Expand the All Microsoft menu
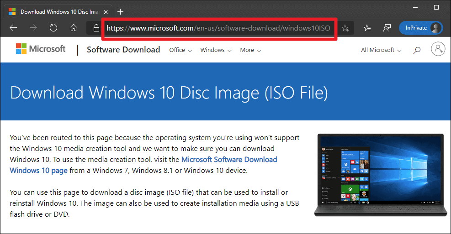This screenshot has width=451, height=234. 381,50
